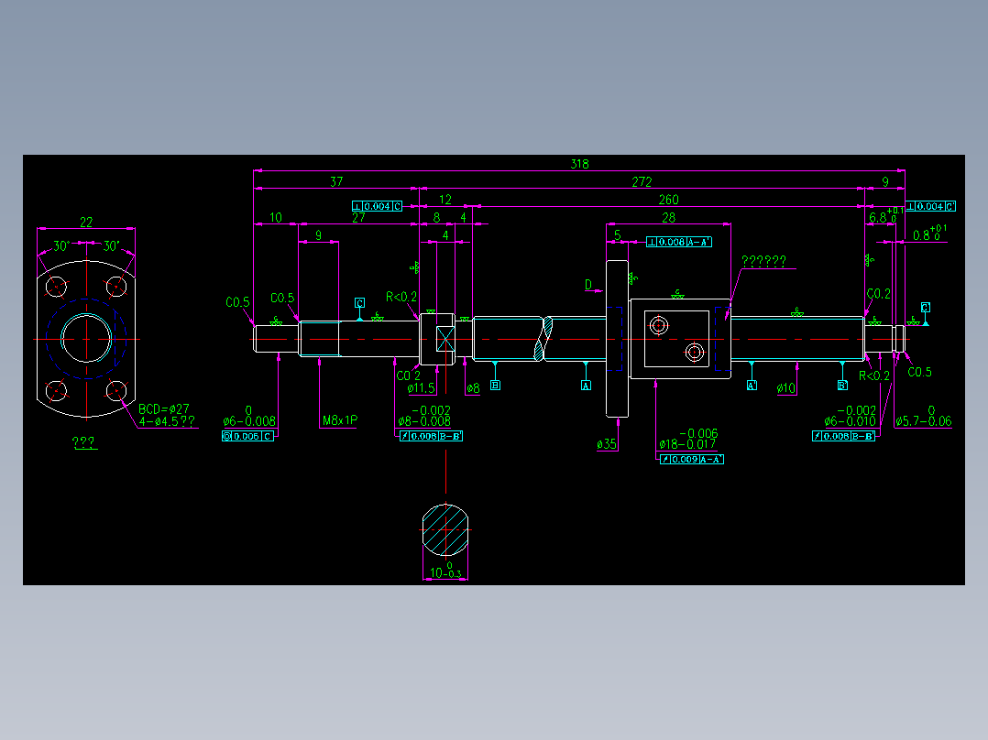Select the overall length dimension 318

[579, 164]
